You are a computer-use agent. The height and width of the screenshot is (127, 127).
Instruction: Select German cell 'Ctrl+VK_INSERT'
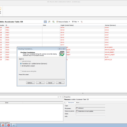coord(116,52)
